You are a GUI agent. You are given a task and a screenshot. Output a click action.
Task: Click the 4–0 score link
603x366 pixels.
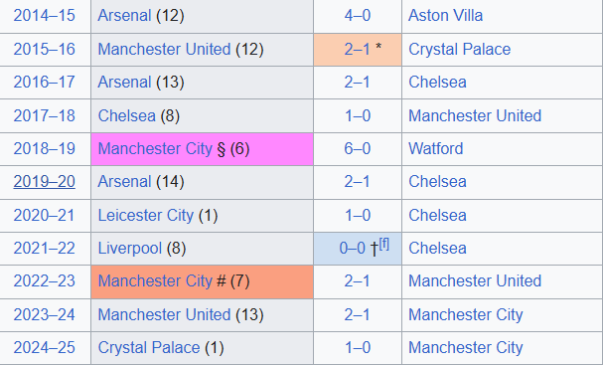358,16
